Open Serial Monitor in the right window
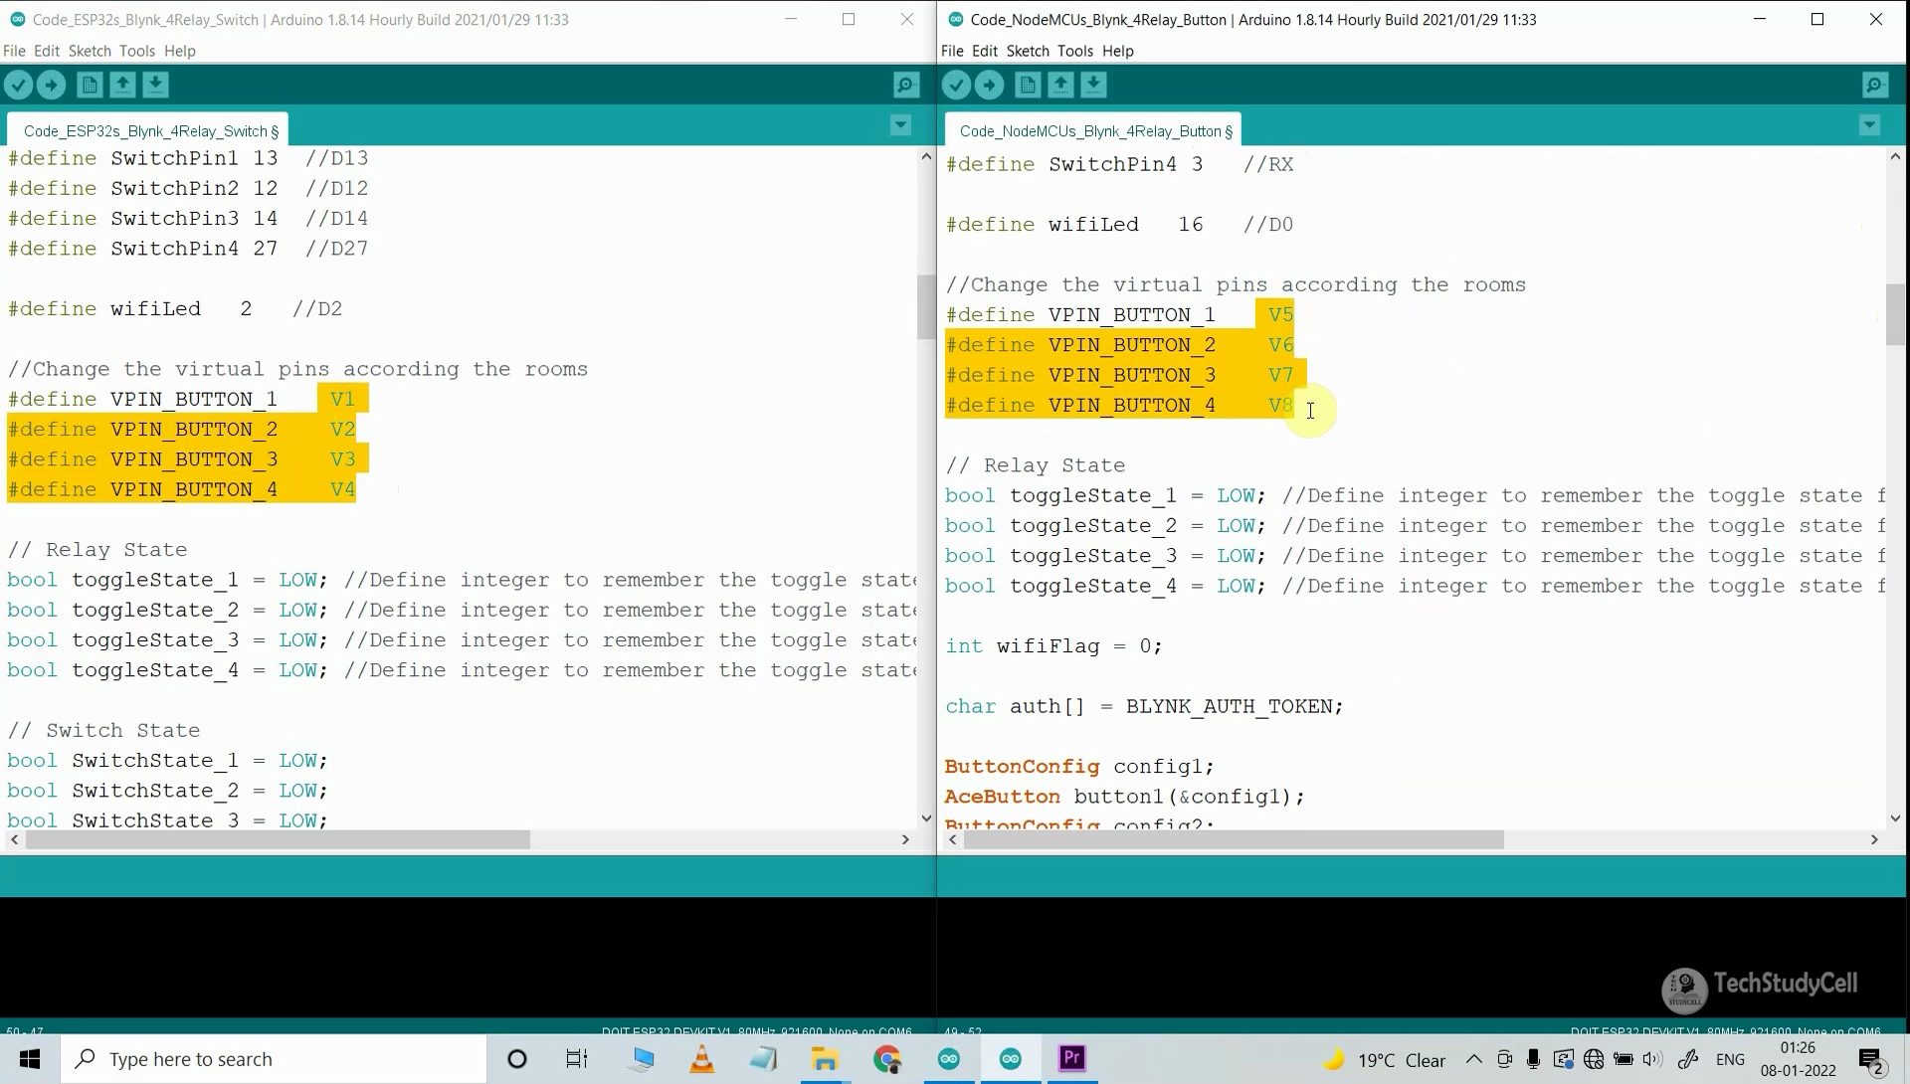The width and height of the screenshot is (1910, 1084). (1874, 85)
